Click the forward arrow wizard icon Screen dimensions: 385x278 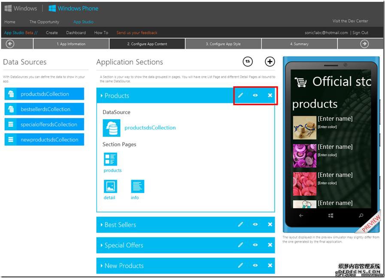click(x=364, y=44)
